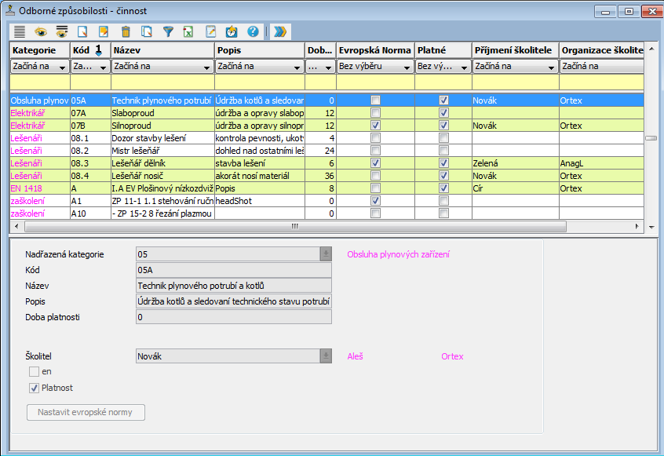This screenshot has height=456, width=664.
Task: Click the new blank record icon
Action: pyautogui.click(x=82, y=32)
